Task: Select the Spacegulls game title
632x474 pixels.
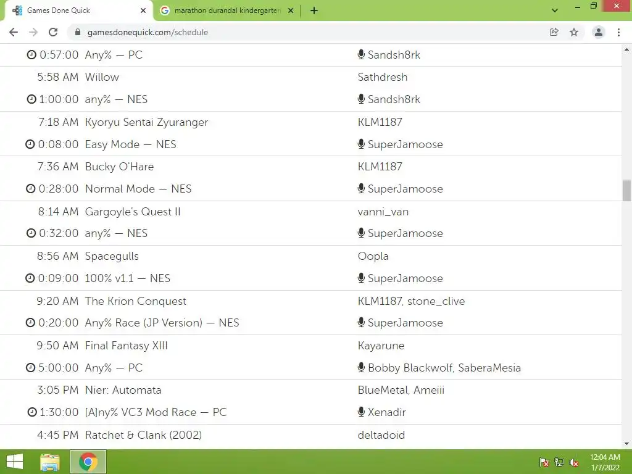Action: (112, 256)
